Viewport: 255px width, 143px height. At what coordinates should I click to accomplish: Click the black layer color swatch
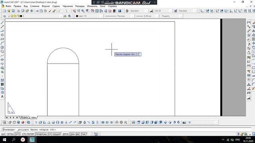(x=21, y=16)
